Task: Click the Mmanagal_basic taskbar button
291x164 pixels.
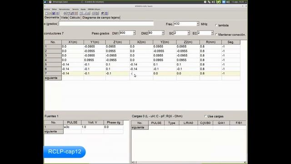Action: 59,2
